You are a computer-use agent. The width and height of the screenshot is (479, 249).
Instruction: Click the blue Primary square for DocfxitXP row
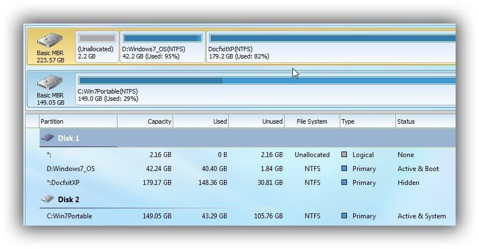(x=344, y=183)
